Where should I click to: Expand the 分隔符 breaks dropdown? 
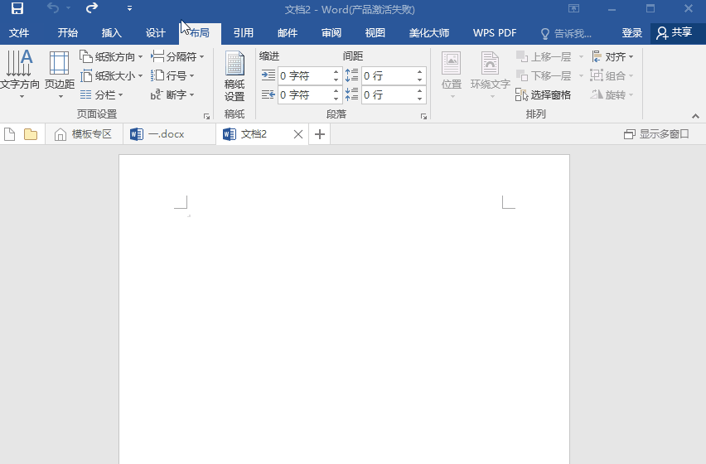pyautogui.click(x=178, y=57)
